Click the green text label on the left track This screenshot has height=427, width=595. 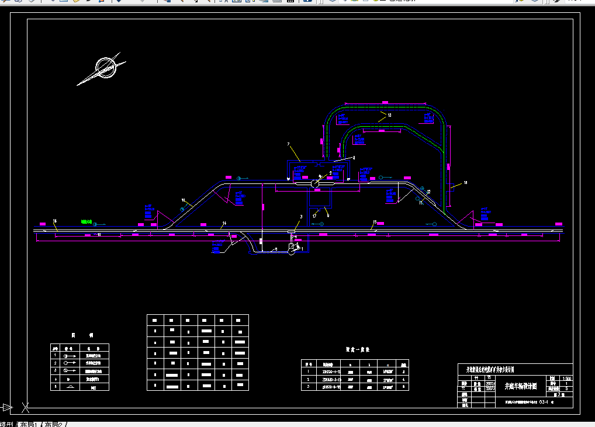[x=87, y=221]
